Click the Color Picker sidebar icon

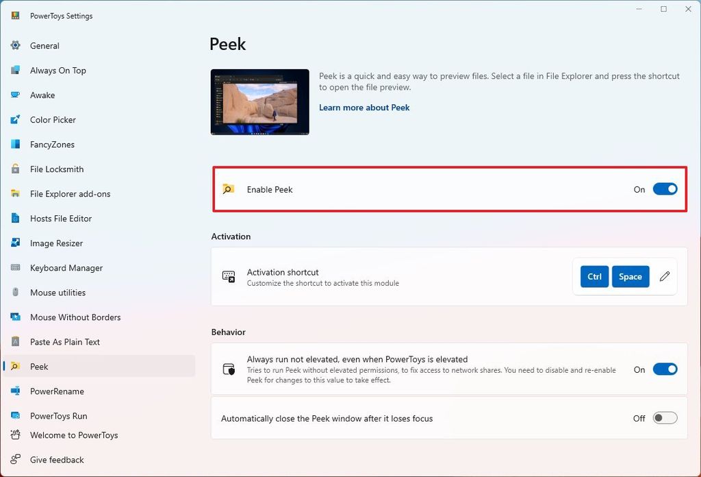[16, 120]
